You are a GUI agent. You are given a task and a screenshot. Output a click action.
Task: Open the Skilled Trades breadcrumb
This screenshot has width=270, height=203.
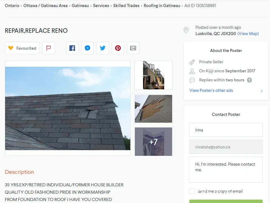click(126, 6)
